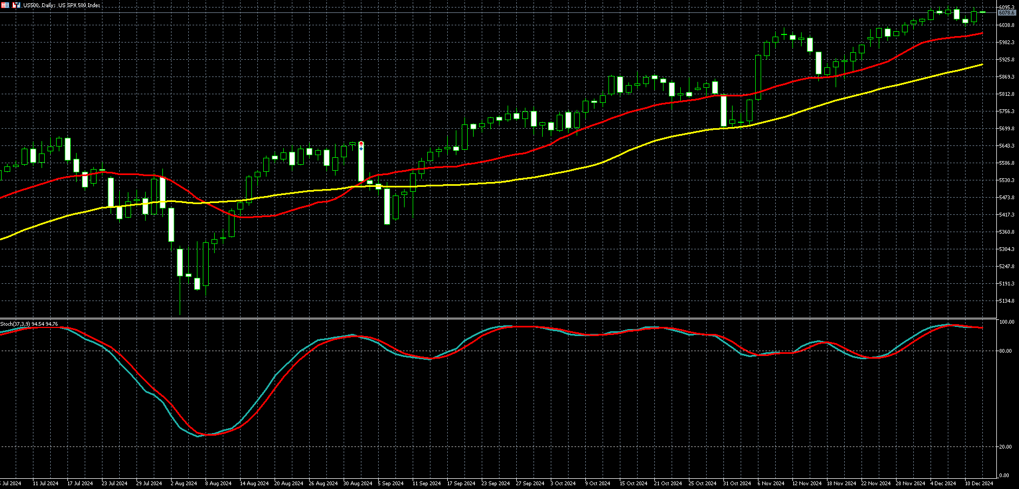Click the 6095.3 price level on the axis
Screen dimensions: 1019x489
pyautogui.click(x=1007, y=8)
